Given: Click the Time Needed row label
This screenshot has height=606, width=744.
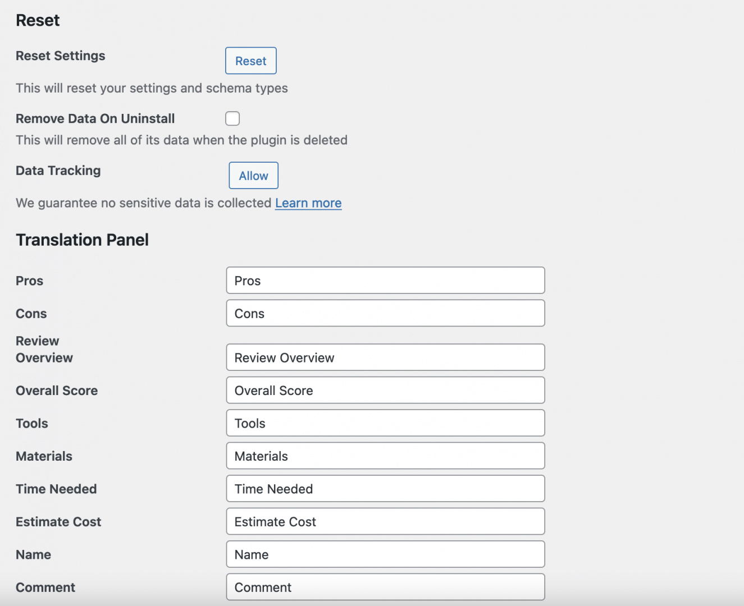Looking at the screenshot, I should (x=56, y=489).
